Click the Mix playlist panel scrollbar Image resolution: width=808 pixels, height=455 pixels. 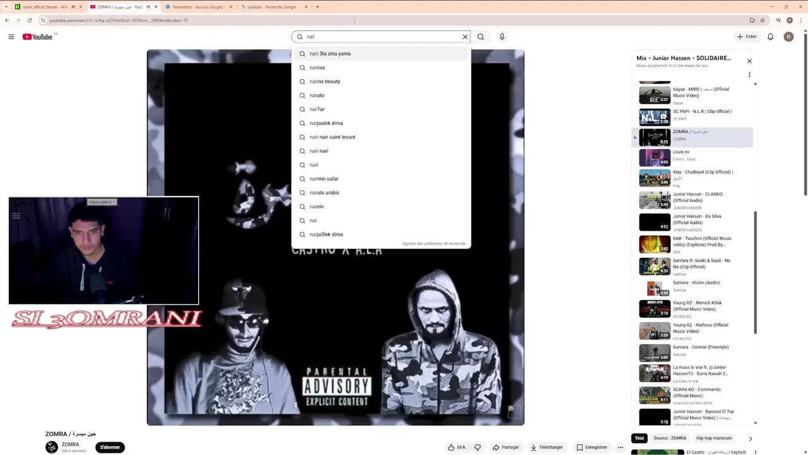(x=755, y=272)
